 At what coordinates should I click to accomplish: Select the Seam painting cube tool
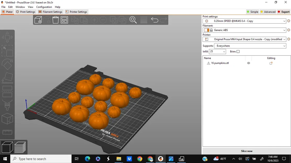[x=7, y=119]
